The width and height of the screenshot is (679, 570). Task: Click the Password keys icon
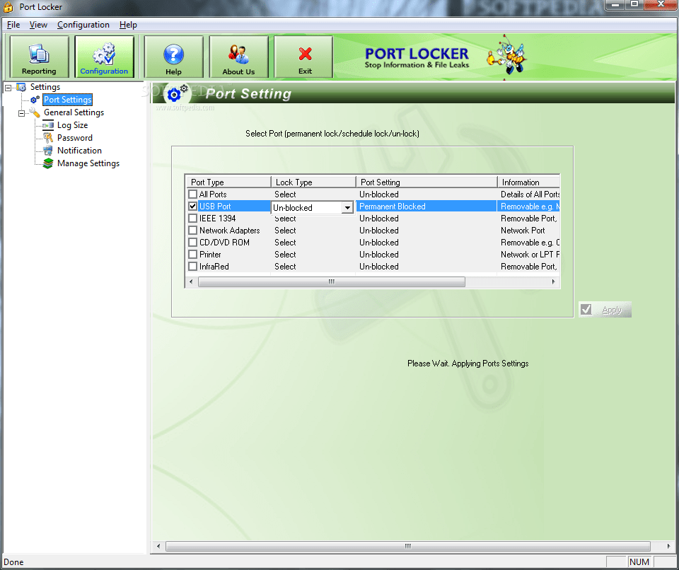tap(48, 138)
